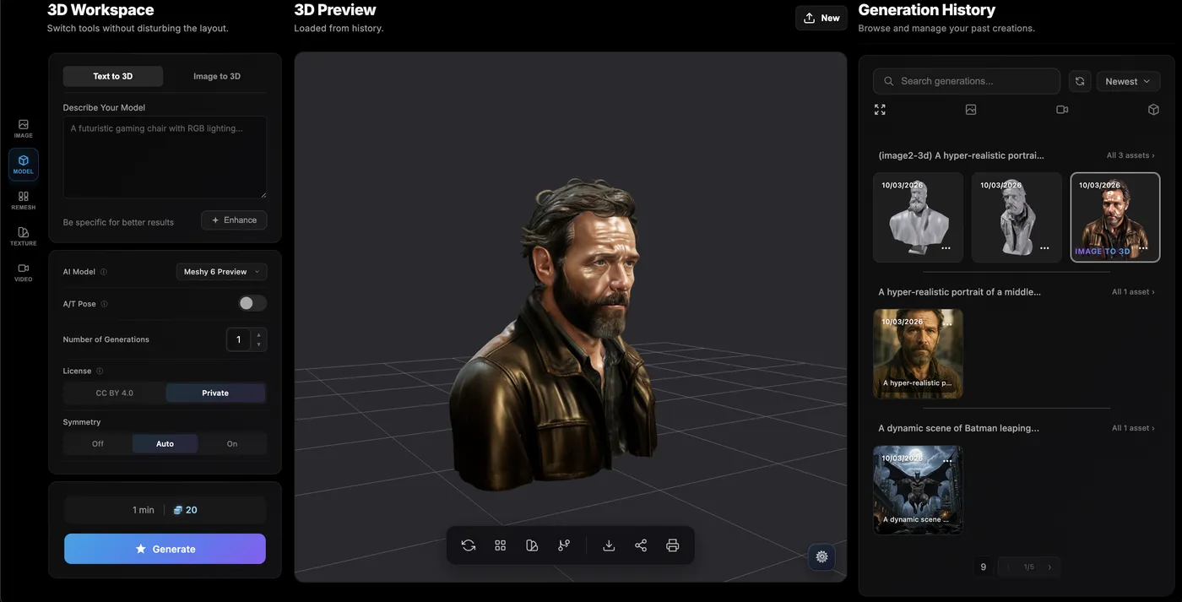Set Symmetry to On
The image size is (1182, 602).
(x=232, y=443)
